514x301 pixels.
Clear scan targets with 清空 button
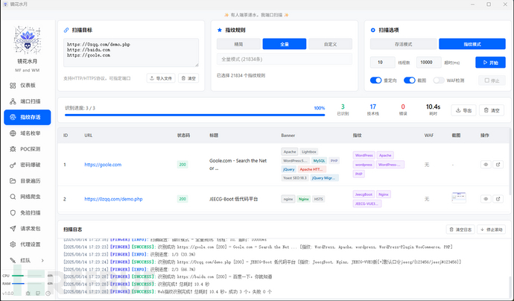[188, 78]
